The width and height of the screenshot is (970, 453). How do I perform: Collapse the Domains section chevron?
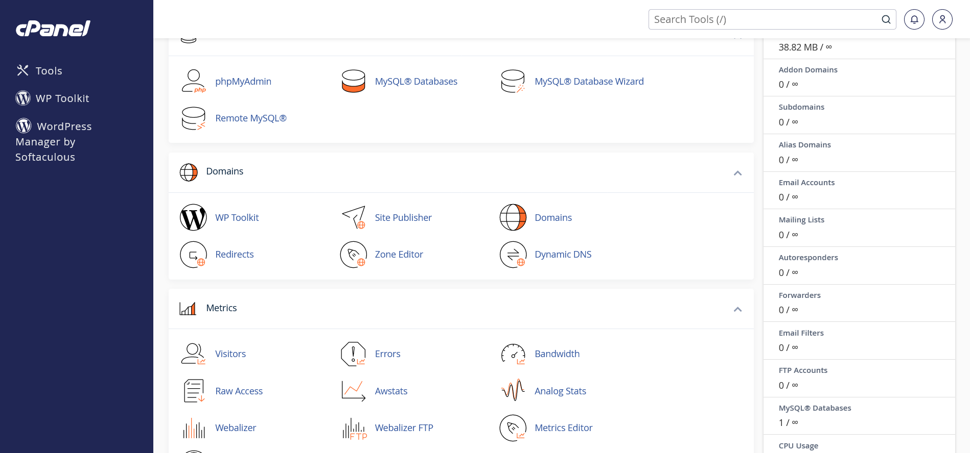[x=737, y=173]
